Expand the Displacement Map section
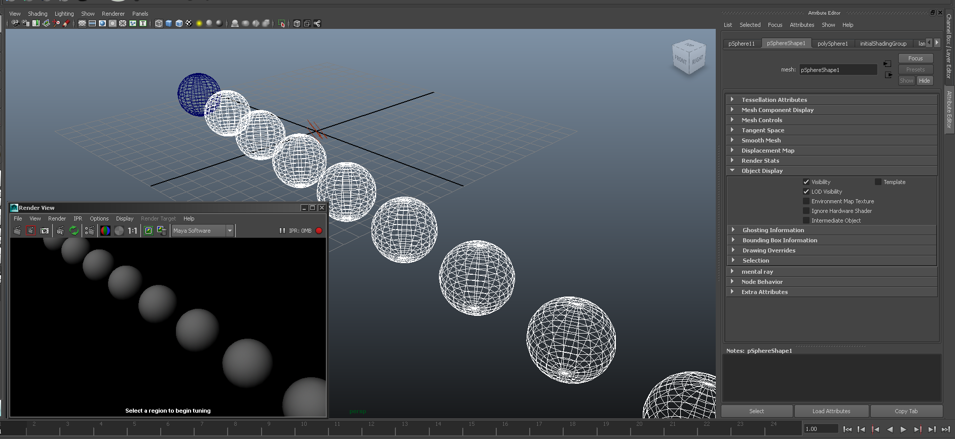Viewport: 955px width, 439px height. pyautogui.click(x=832, y=151)
